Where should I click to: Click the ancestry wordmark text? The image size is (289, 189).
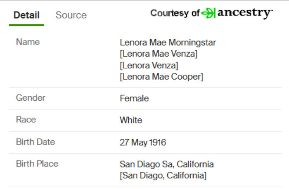click(245, 13)
